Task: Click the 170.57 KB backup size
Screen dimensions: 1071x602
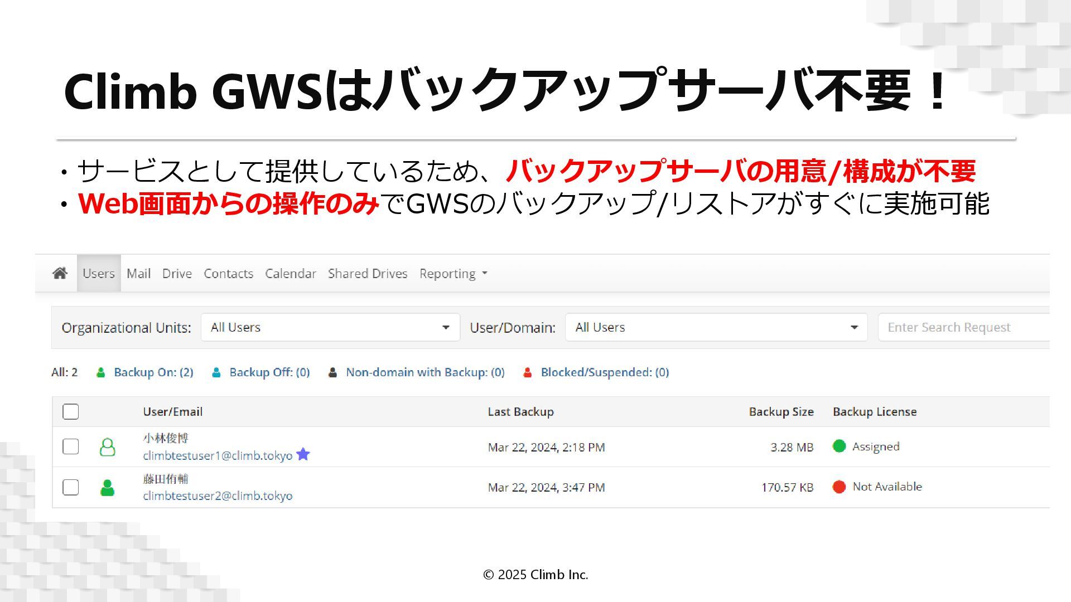Action: (787, 487)
